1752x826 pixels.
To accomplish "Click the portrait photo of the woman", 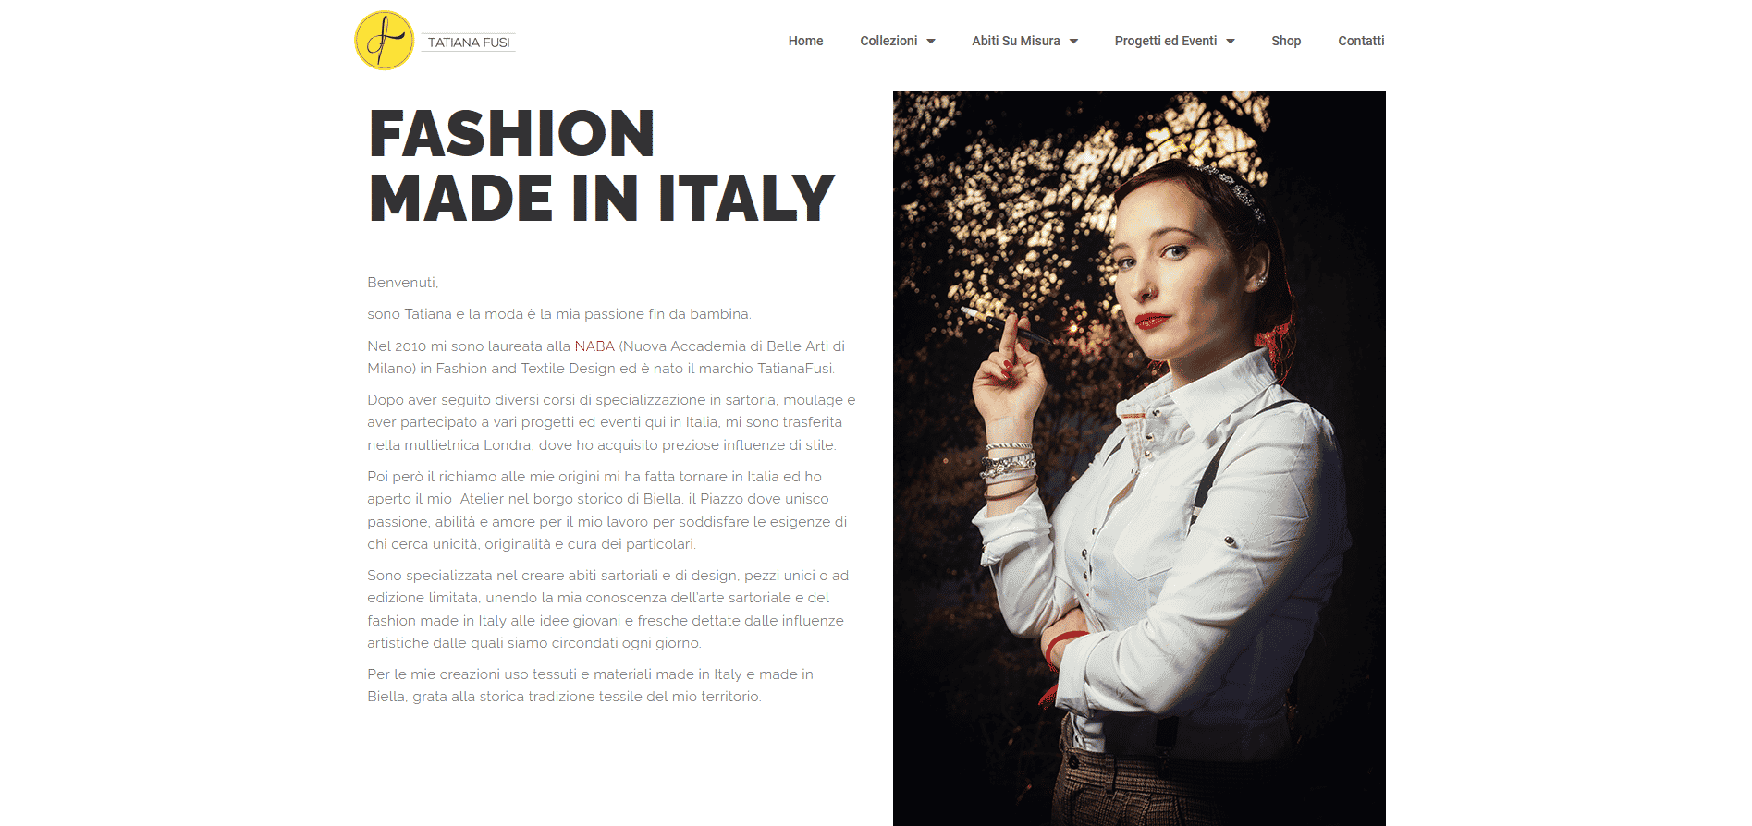I will tap(1139, 458).
